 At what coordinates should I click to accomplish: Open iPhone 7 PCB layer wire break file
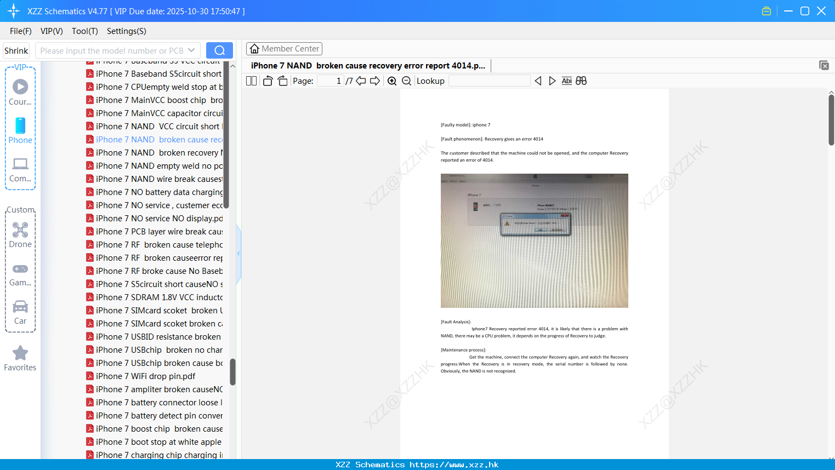point(155,232)
